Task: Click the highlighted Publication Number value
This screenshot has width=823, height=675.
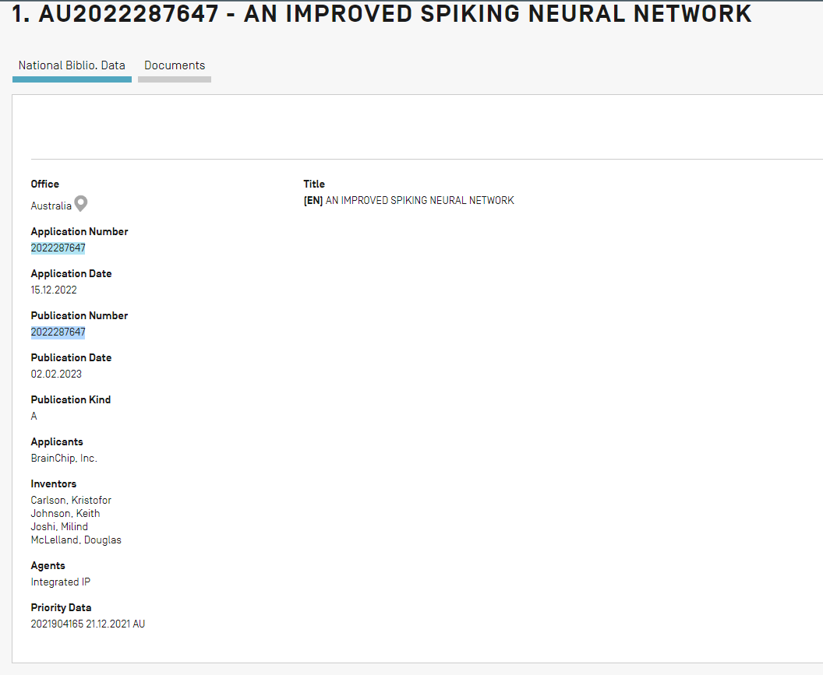Action: coord(58,332)
